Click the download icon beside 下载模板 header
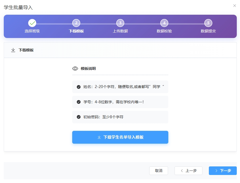Image resolution: width=240 pixels, height=183 pixels. click(x=13, y=50)
